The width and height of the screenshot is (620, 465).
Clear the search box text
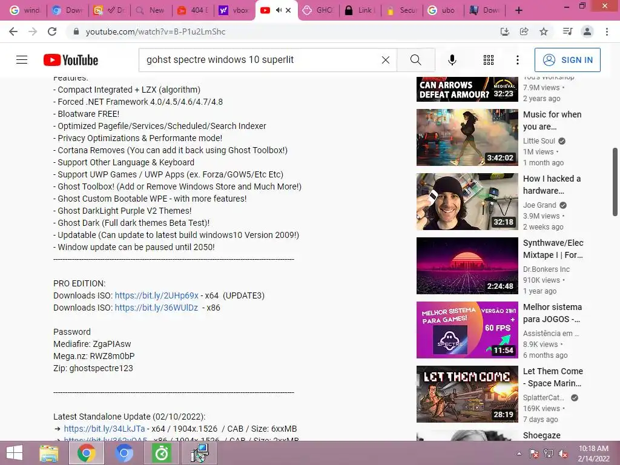pyautogui.click(x=386, y=60)
